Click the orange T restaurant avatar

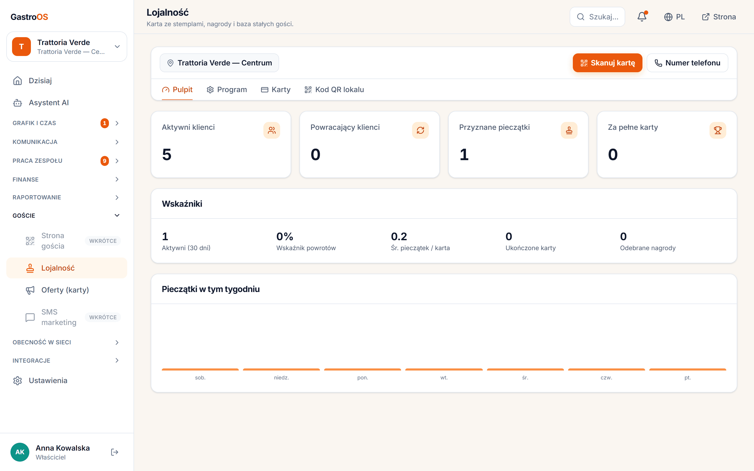[x=21, y=46]
